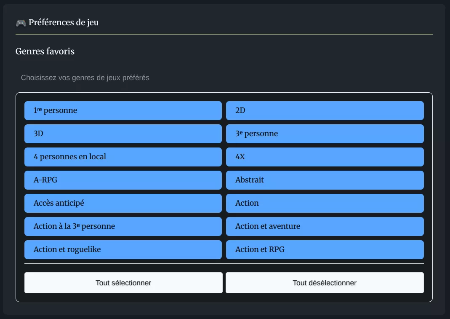Click the game controller icon in header
The width and height of the screenshot is (450, 319).
[21, 23]
